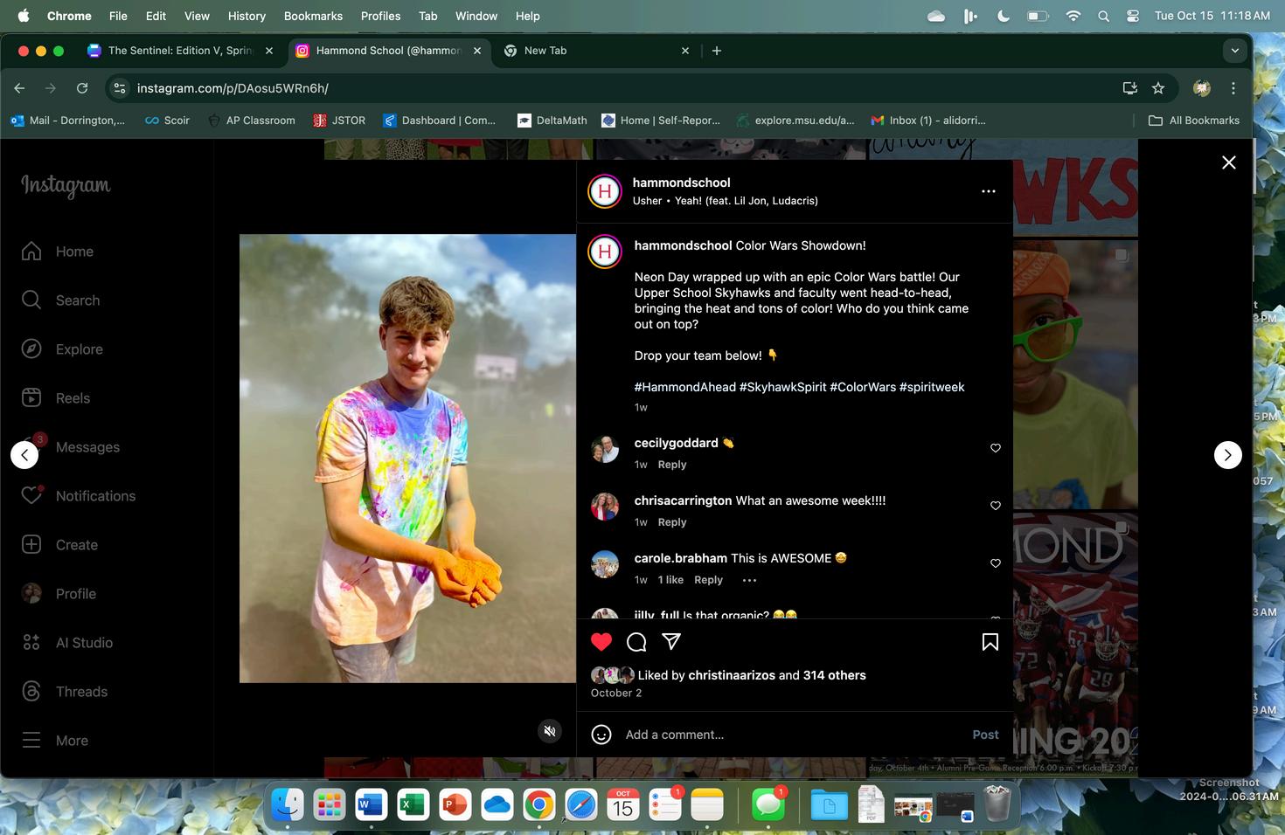Open the All Bookmarks folder
Viewport: 1285px width, 835px height.
[x=1193, y=121]
